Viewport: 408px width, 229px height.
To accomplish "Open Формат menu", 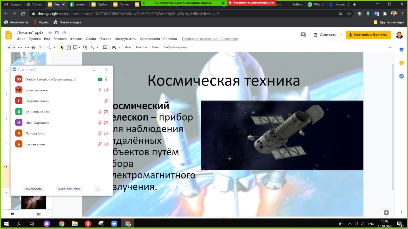I will [x=76, y=39].
